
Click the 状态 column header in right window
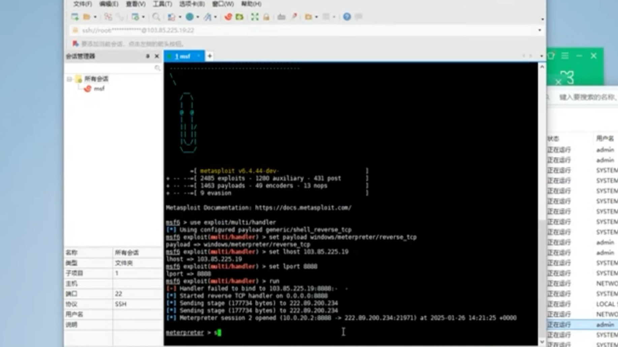(x=553, y=138)
